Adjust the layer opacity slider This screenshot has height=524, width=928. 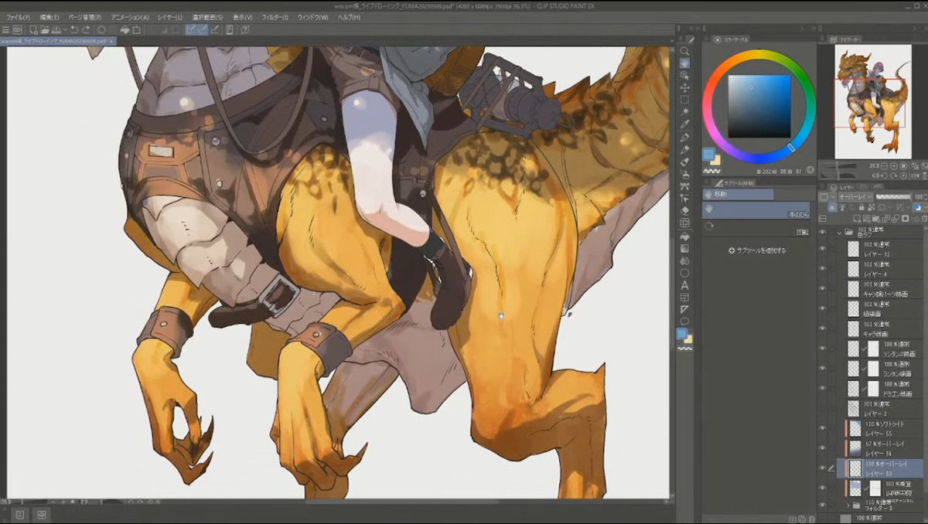(x=893, y=196)
